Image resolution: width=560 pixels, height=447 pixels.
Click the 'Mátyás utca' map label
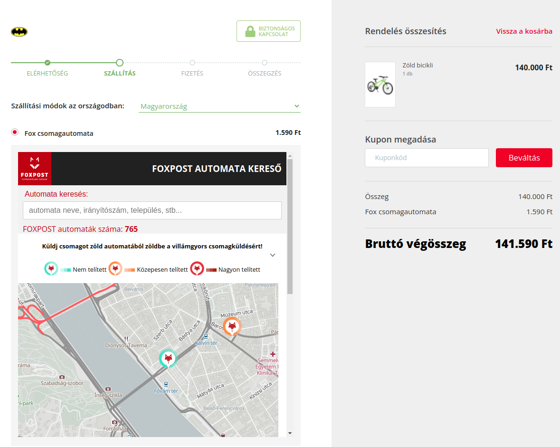tap(211, 391)
